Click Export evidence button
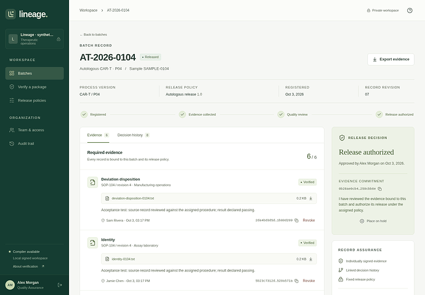The height and width of the screenshot is (295, 425). pos(391,59)
